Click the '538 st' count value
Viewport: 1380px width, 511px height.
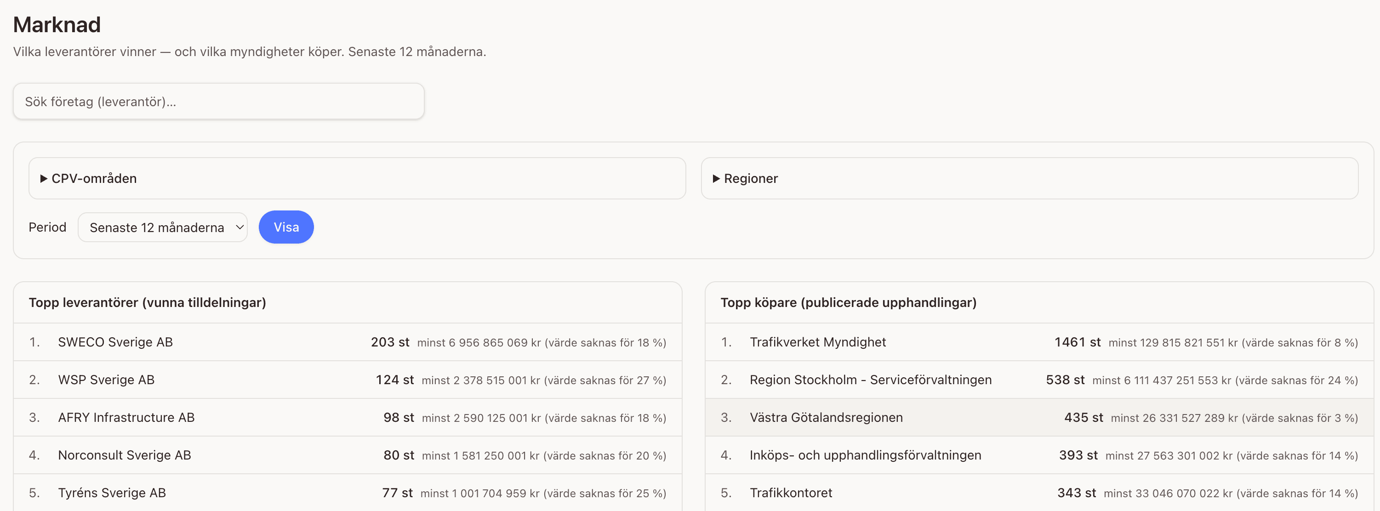pos(1065,380)
